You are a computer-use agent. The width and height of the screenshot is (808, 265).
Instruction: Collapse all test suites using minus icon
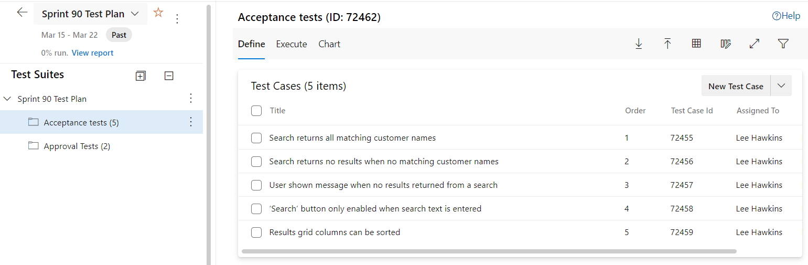click(x=169, y=76)
